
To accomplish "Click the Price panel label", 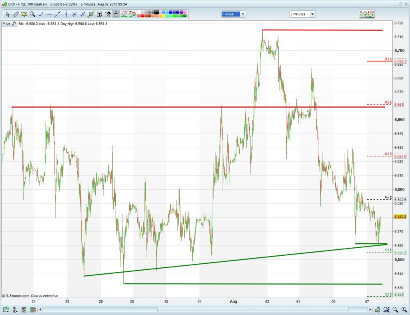I will pyautogui.click(x=6, y=24).
